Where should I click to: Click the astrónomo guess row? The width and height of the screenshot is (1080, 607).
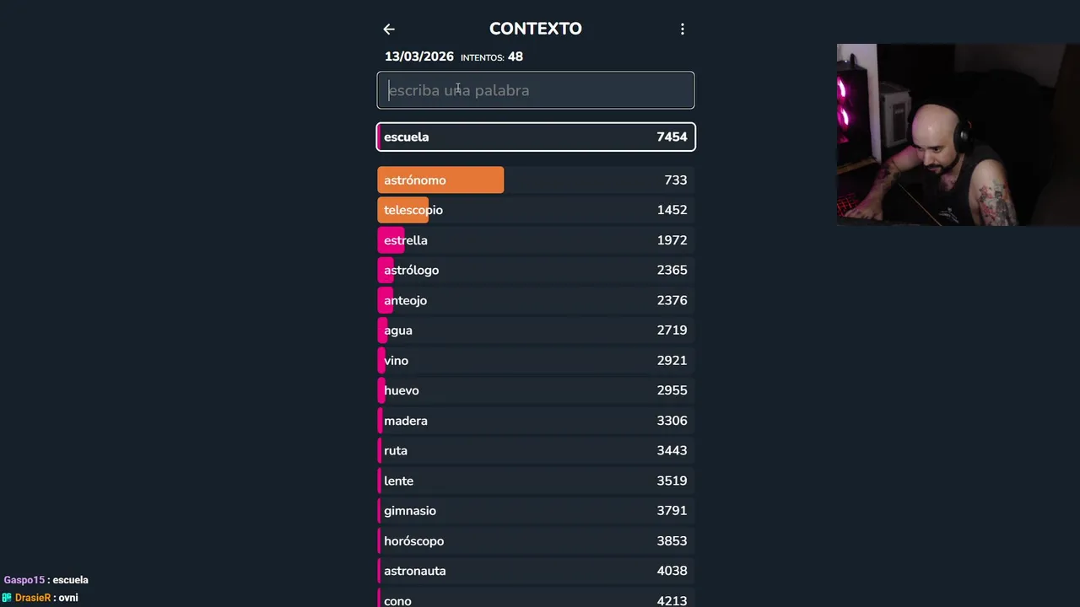(536, 180)
